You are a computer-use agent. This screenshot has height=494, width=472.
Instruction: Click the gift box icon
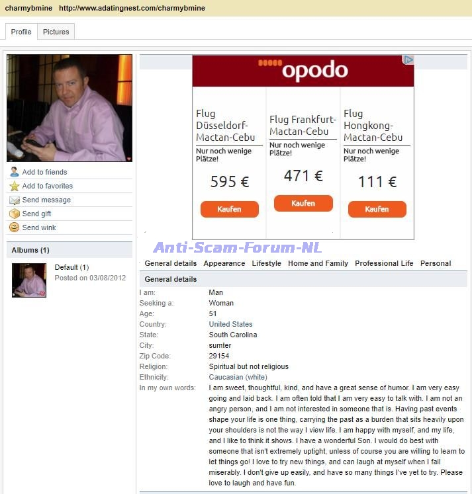coord(14,214)
